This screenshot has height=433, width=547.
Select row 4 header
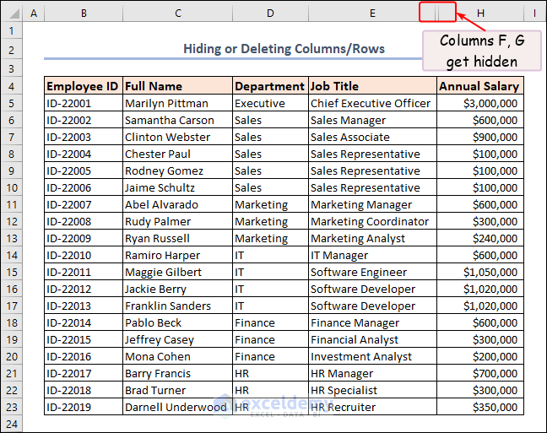point(11,86)
